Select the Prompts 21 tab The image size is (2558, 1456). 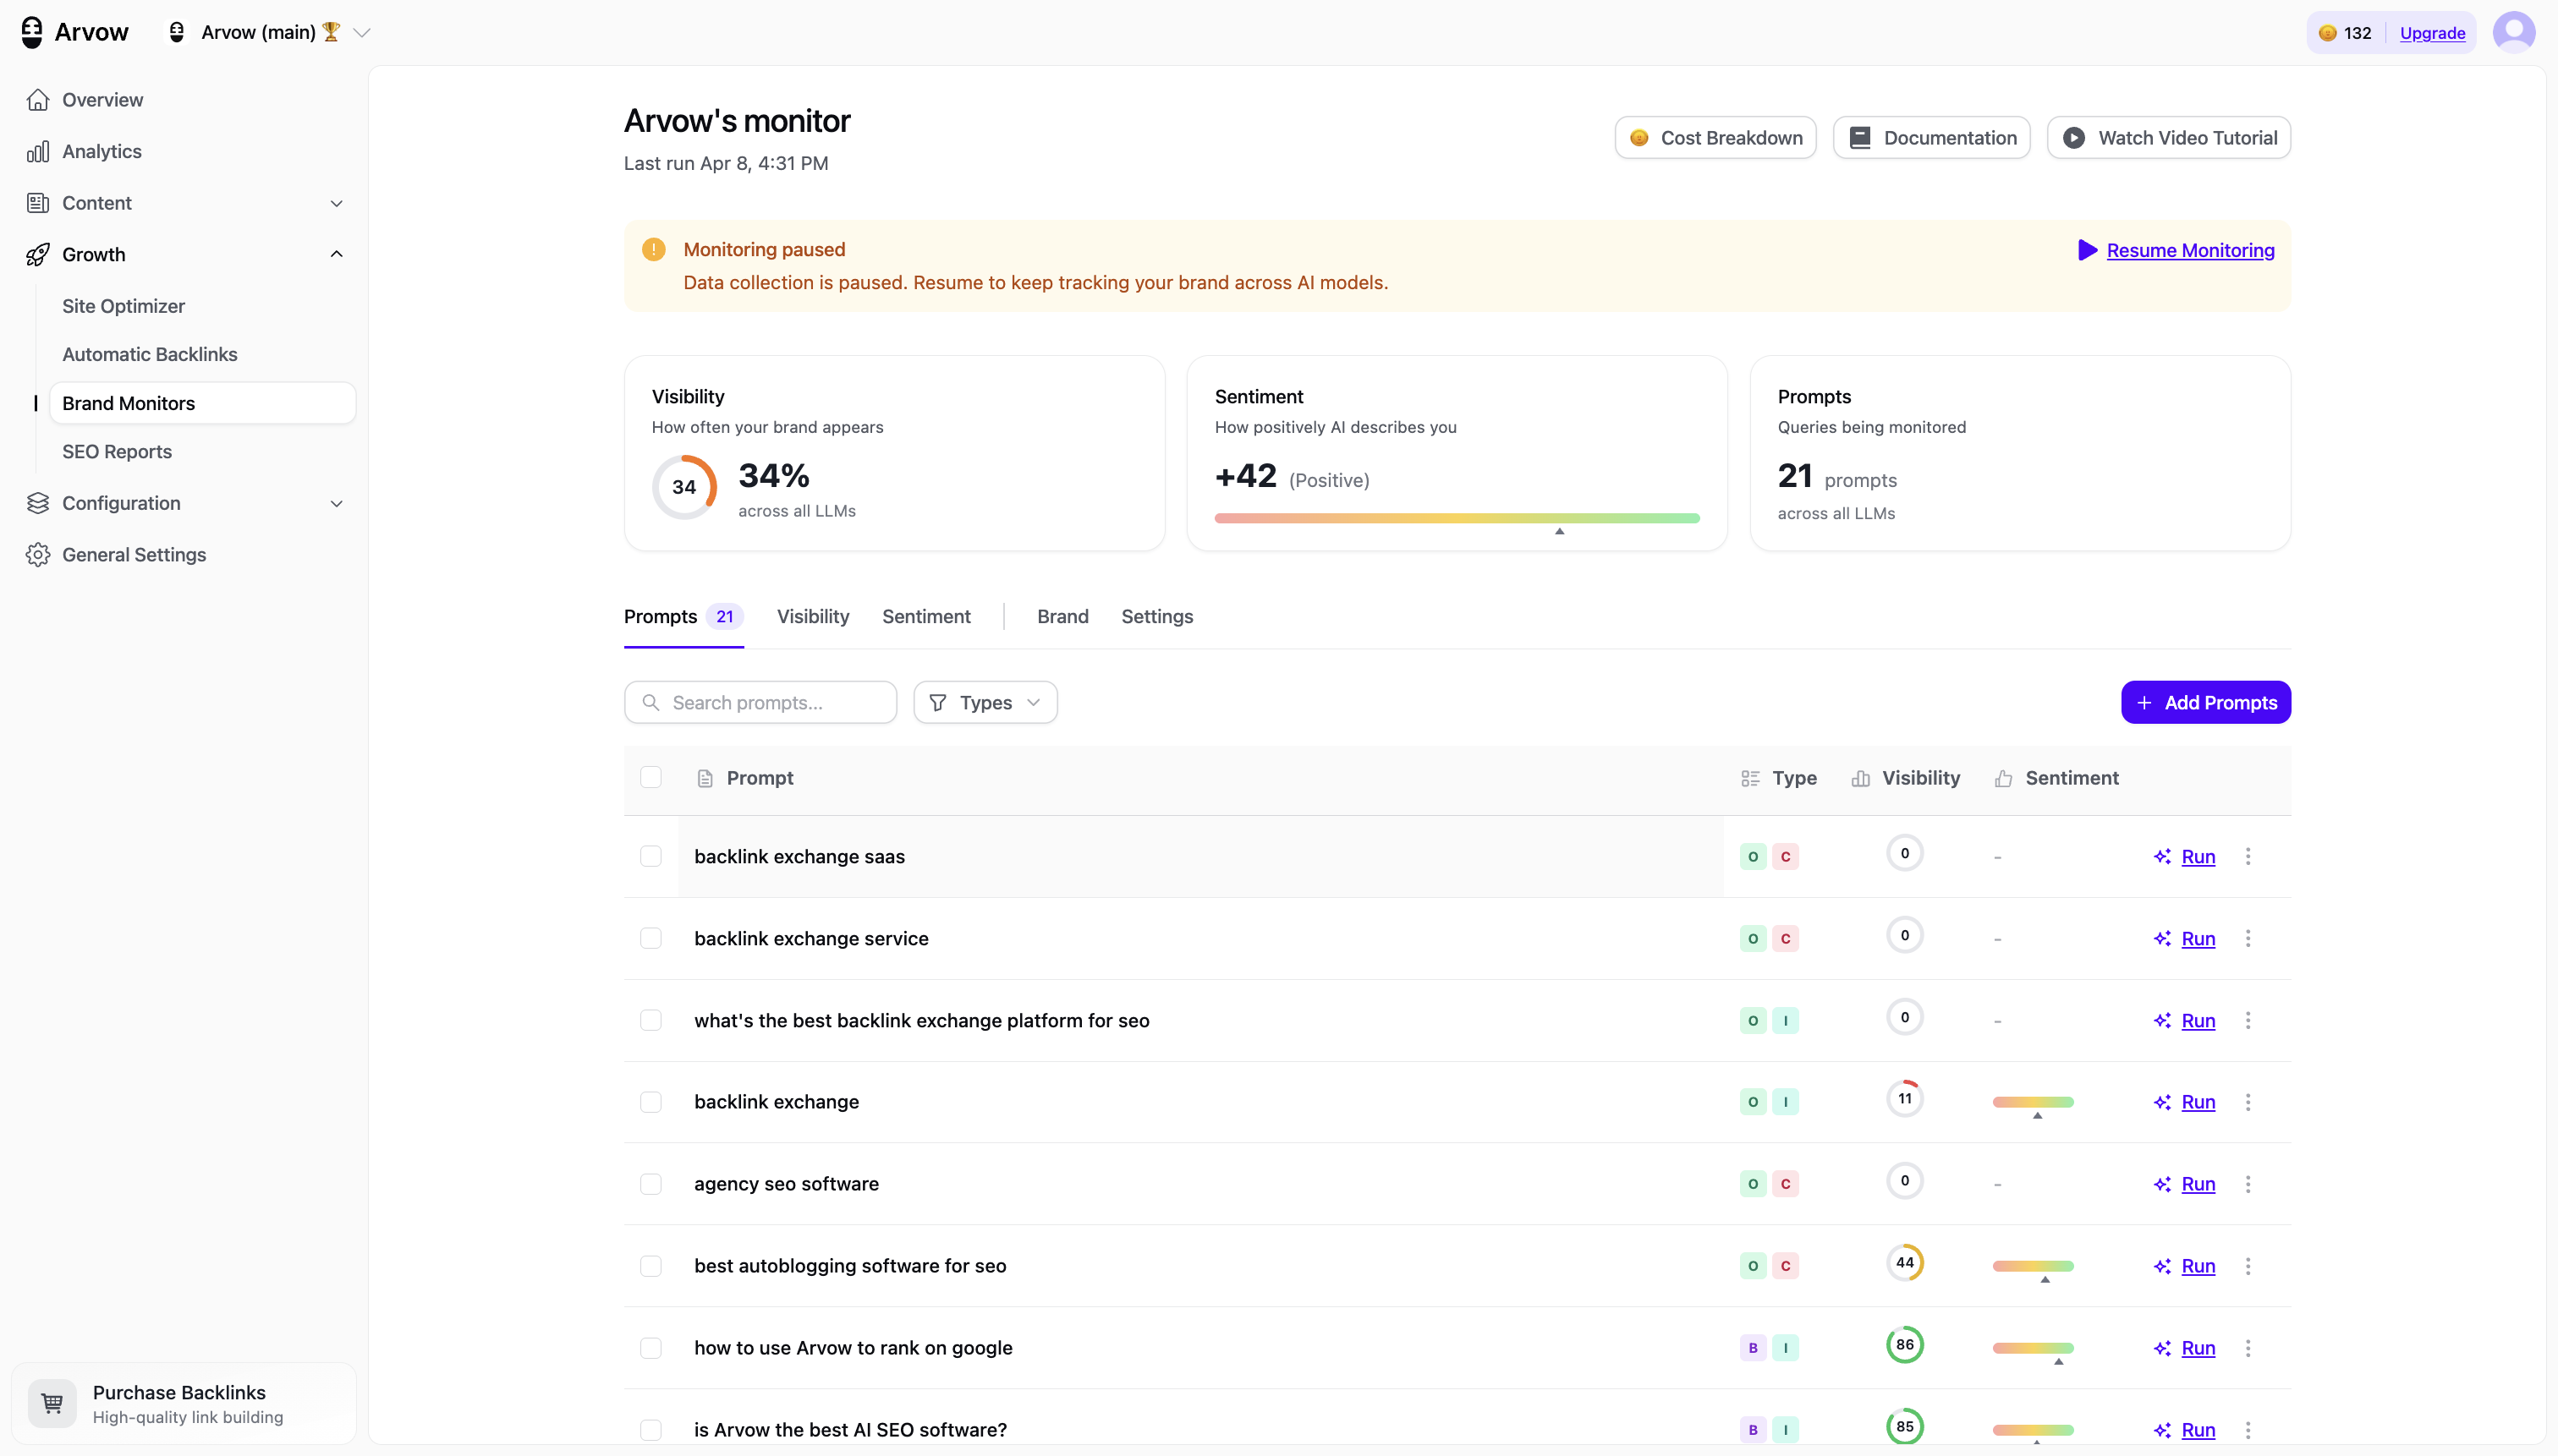tap(683, 617)
